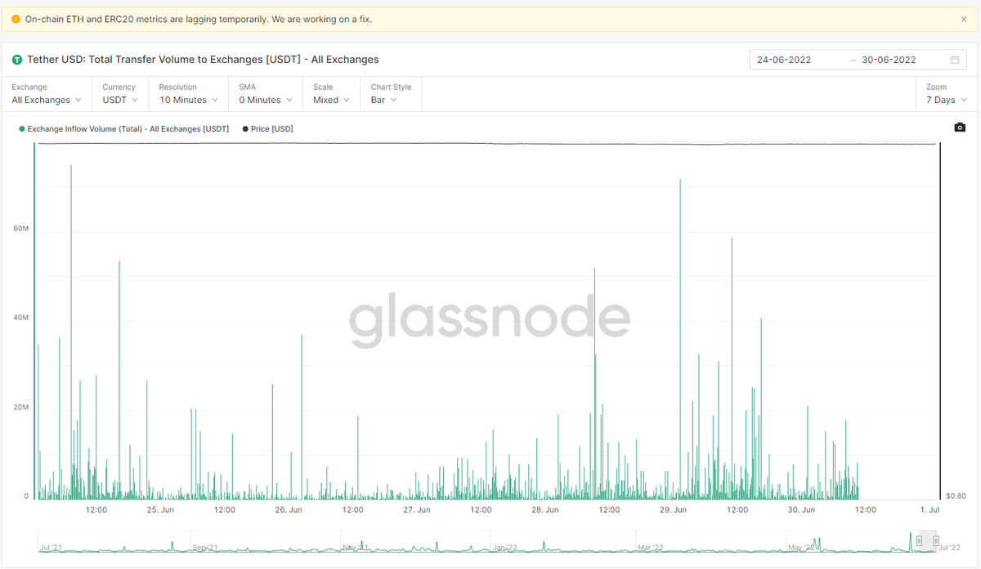Screen dimensions: 981x569
Task: Click the chart title Tether USD text
Action: [203, 60]
